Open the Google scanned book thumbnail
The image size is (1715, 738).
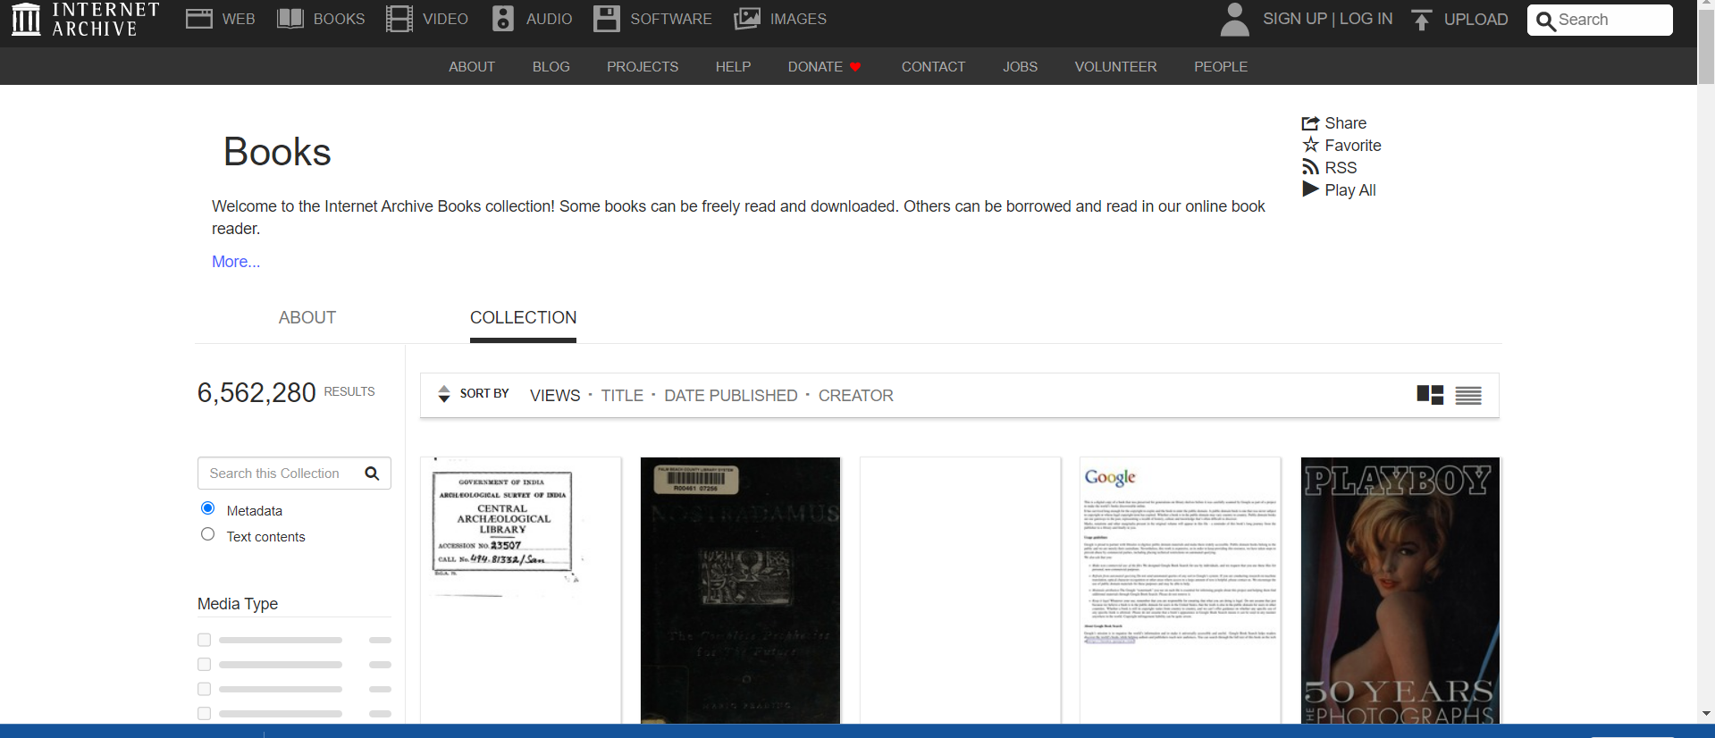point(1181,591)
